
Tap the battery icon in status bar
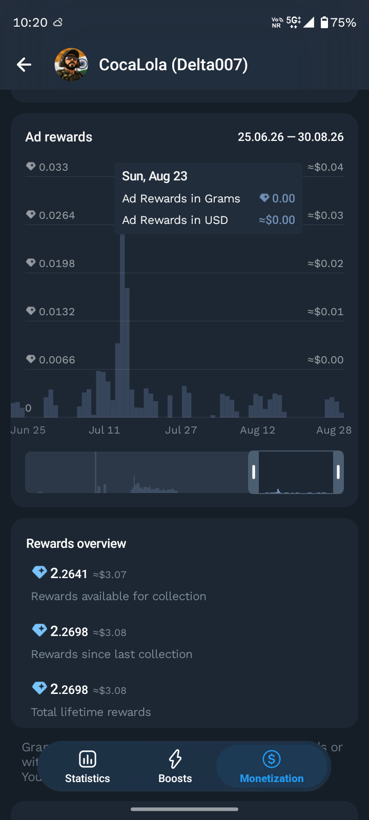coord(324,22)
